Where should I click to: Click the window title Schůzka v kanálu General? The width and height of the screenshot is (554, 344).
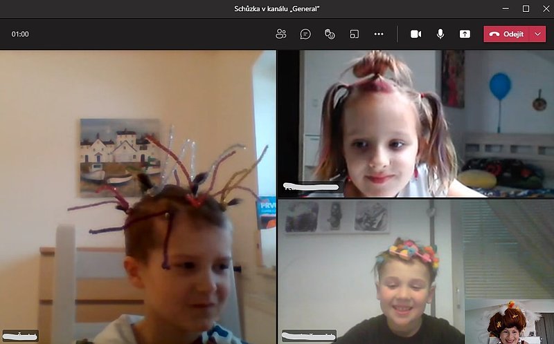click(277, 8)
